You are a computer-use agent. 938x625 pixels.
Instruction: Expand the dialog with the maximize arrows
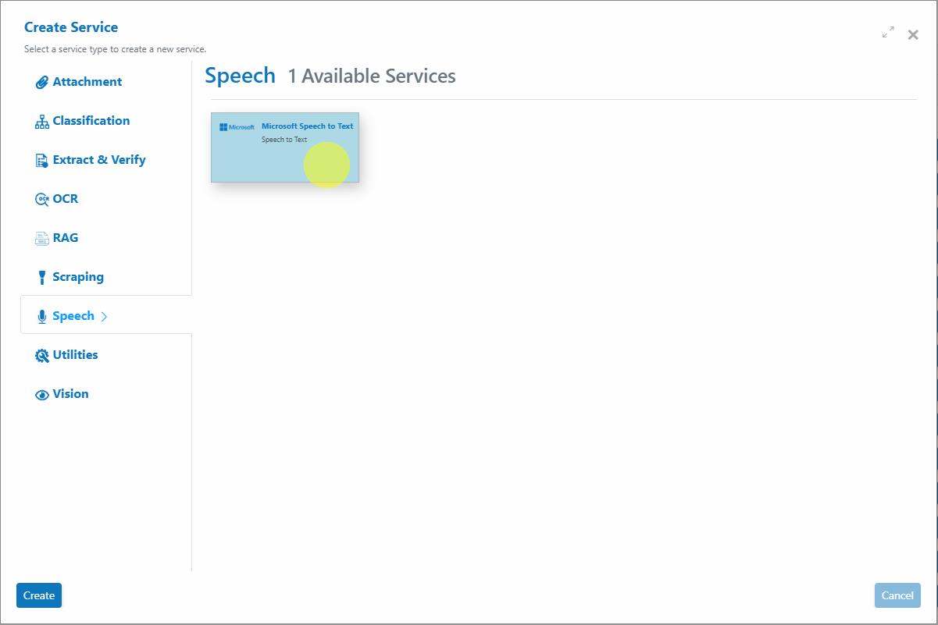tap(888, 33)
